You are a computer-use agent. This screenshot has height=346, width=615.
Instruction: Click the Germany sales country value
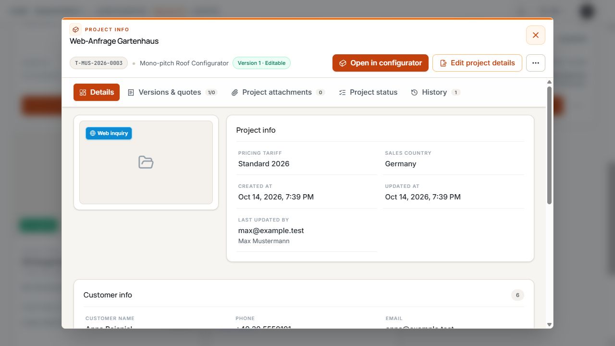tap(401, 164)
